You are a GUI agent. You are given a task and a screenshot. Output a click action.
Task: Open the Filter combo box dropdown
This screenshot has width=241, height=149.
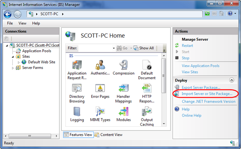(114, 48)
